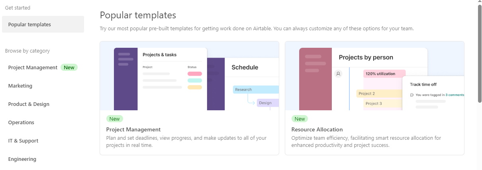This screenshot has width=482, height=170.
Task: Click the Resource Allocation template title
Action: click(x=317, y=129)
